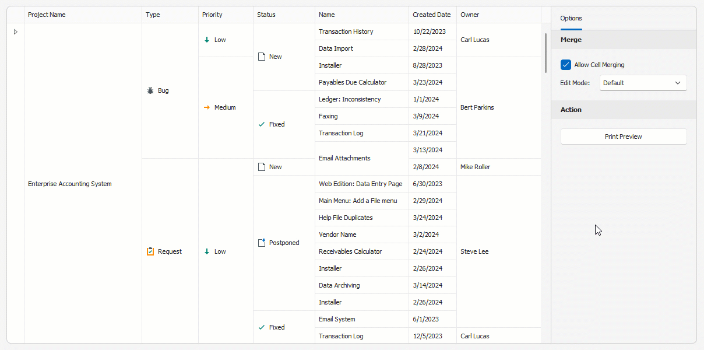Select the 8/28/2023 date cell
The width and height of the screenshot is (704, 350).
click(433, 65)
